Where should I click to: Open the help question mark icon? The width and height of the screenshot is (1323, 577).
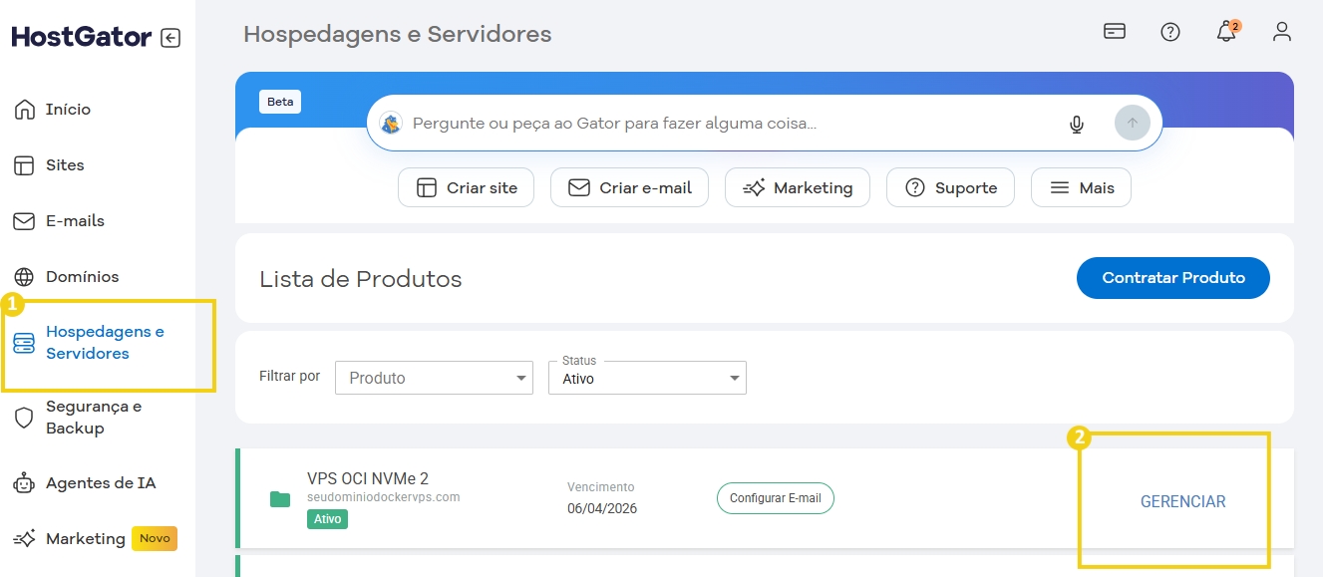coord(1169,32)
